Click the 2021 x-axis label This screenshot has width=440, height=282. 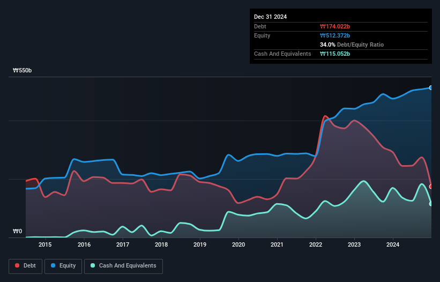click(277, 244)
